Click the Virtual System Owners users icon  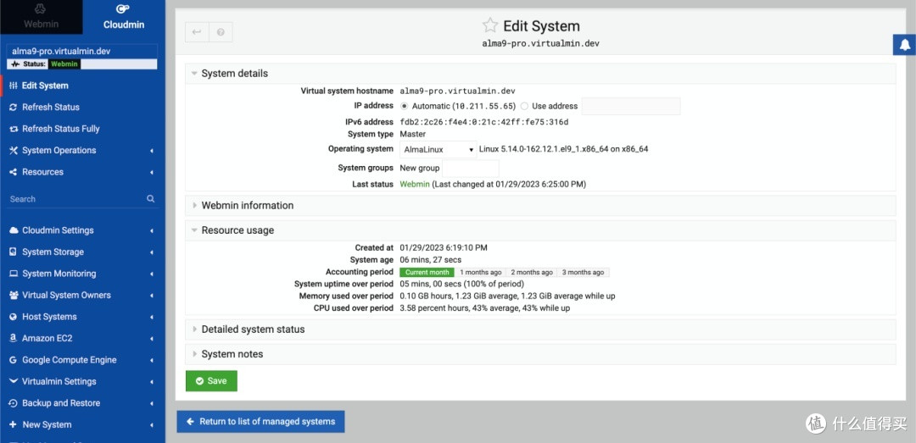pyautogui.click(x=14, y=295)
